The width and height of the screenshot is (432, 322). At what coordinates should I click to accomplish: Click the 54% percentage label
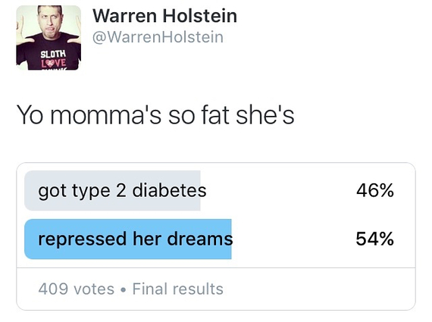click(x=374, y=239)
